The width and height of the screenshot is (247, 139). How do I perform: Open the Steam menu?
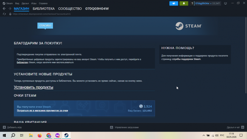(x=9, y=3)
